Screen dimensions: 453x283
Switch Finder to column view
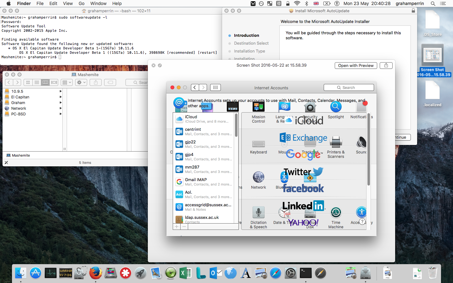45,82
